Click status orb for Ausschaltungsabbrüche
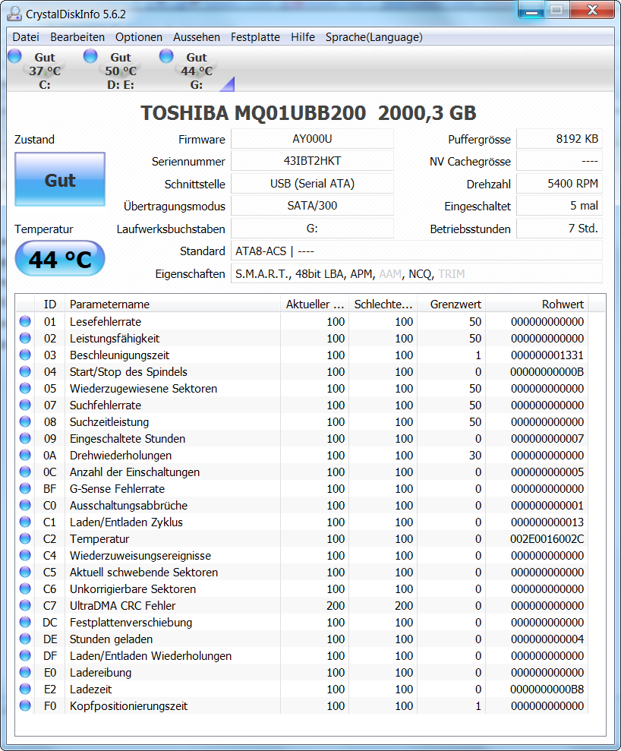The width and height of the screenshot is (621, 751). click(25, 505)
